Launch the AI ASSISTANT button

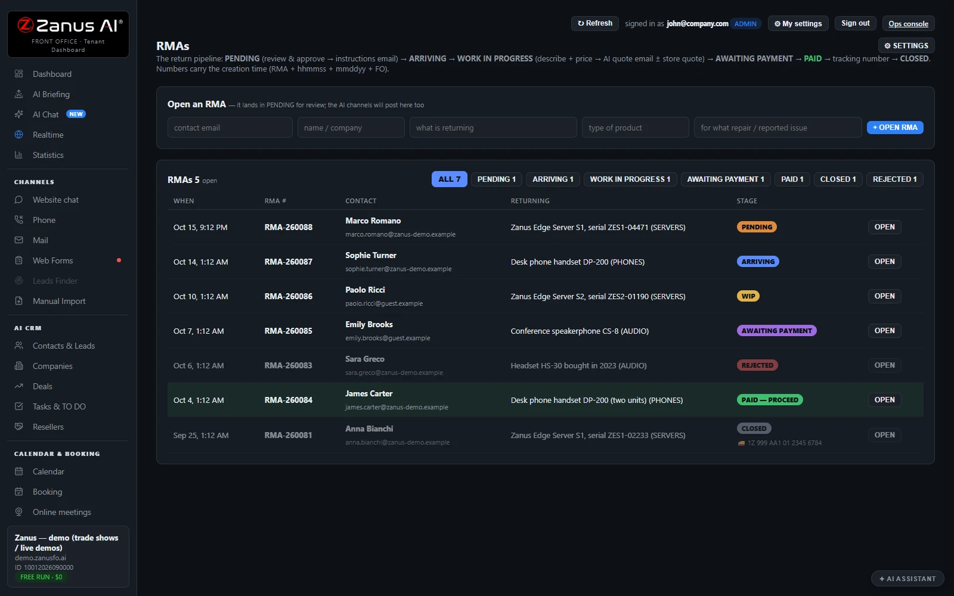(907, 579)
